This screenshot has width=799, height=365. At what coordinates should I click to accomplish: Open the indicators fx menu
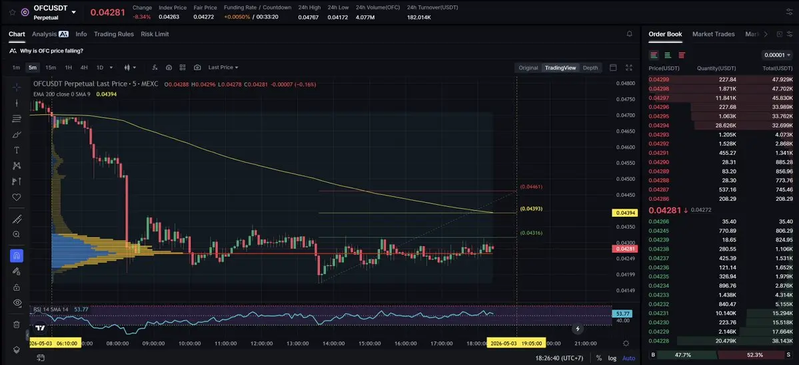(155, 68)
